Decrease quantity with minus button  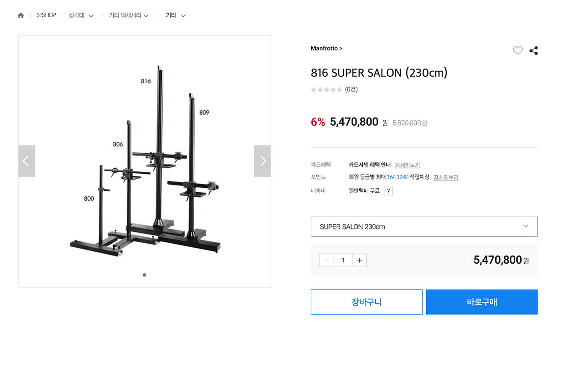327,260
